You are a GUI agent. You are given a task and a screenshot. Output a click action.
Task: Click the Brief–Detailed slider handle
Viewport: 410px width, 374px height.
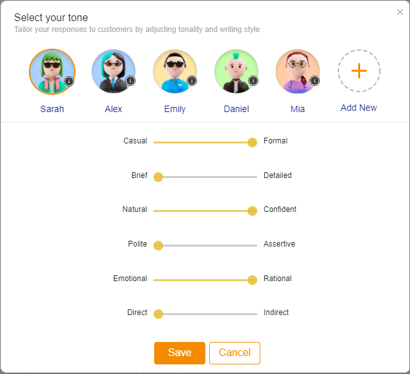tap(158, 177)
